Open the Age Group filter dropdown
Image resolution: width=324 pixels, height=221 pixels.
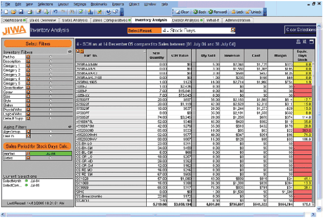pyautogui.click(x=28, y=132)
